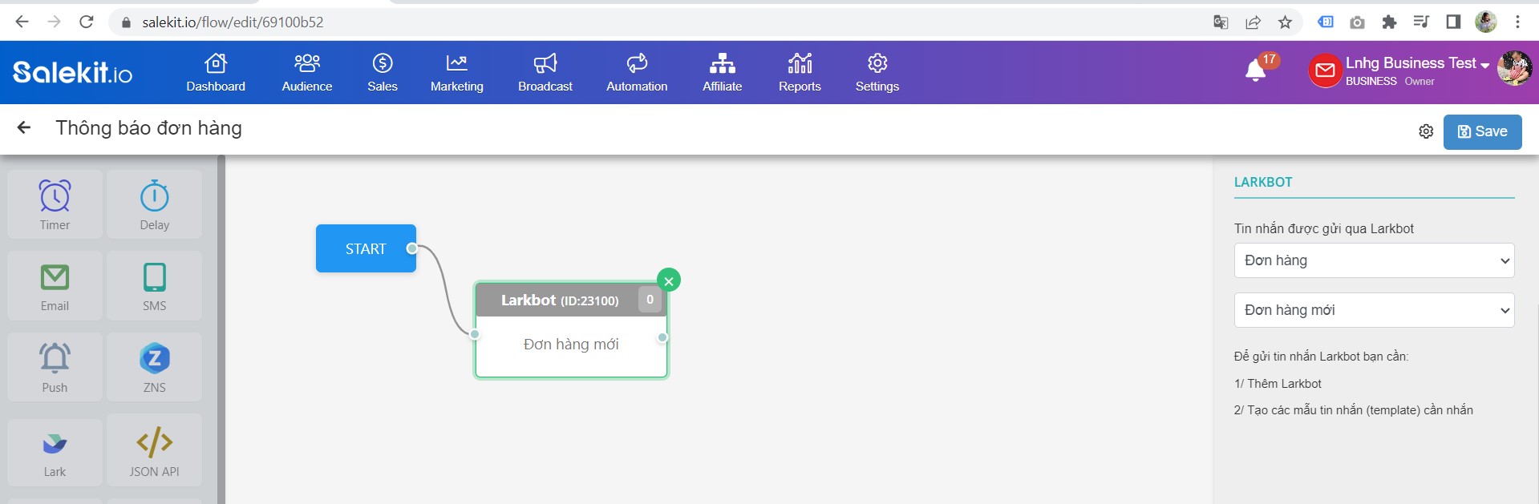Share this page via address bar icon

[x=1253, y=22]
